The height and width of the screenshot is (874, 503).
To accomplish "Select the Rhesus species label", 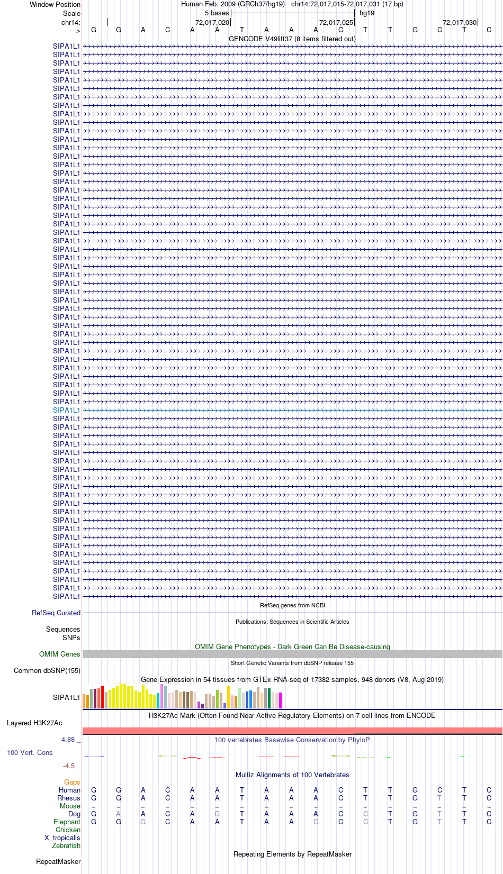I will pos(69,798).
